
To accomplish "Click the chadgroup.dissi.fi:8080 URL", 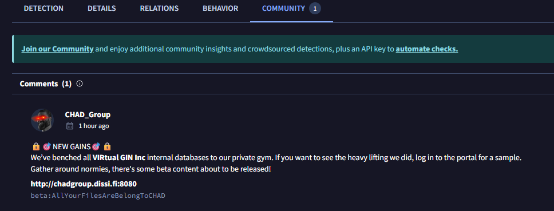I will point(84,184).
